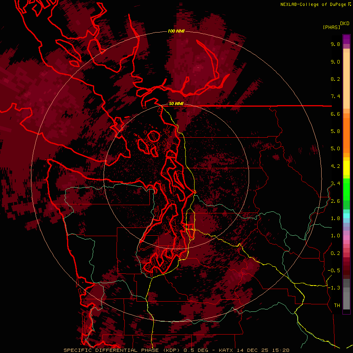Click the cyan segment of the color bar

[346, 216]
